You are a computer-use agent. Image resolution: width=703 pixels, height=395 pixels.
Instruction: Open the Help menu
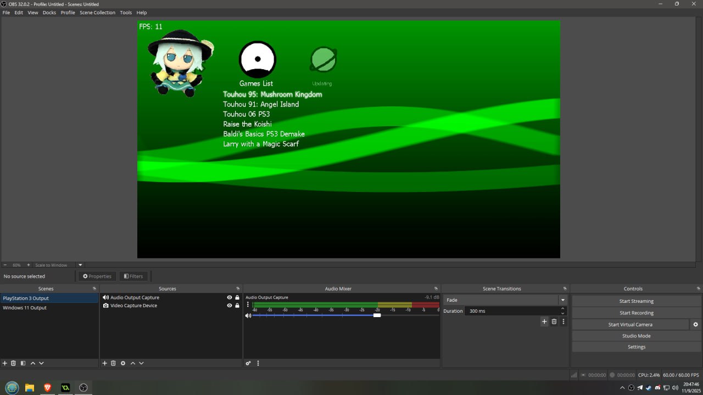pos(142,13)
